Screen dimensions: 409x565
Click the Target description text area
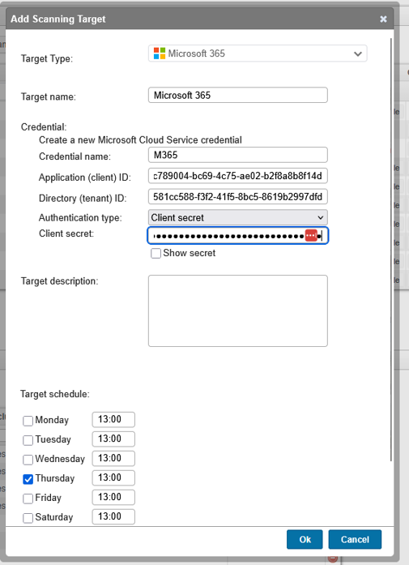pos(238,311)
